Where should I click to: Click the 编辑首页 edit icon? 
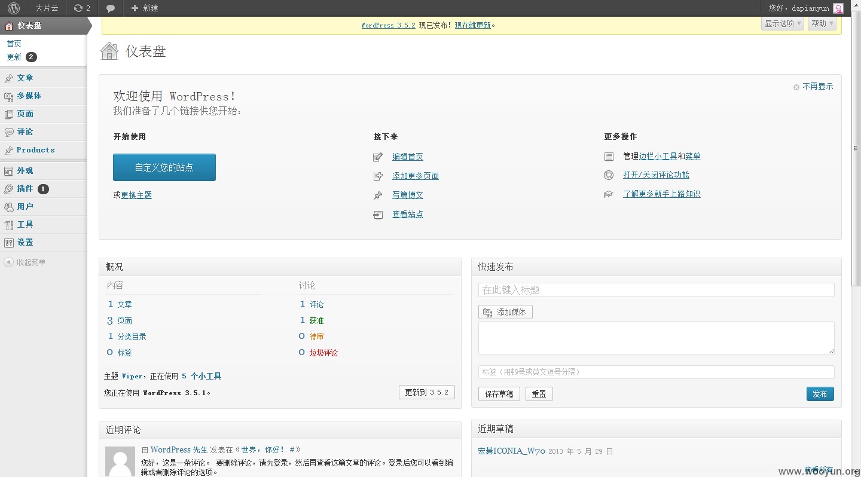pos(378,157)
